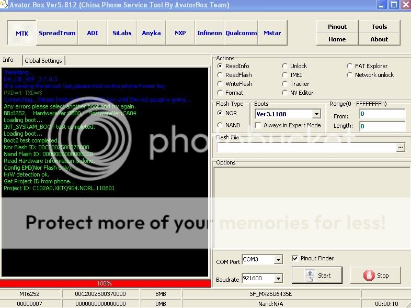Pick the Anyka platform button
Screen dimensions: 411x308
pos(151,33)
